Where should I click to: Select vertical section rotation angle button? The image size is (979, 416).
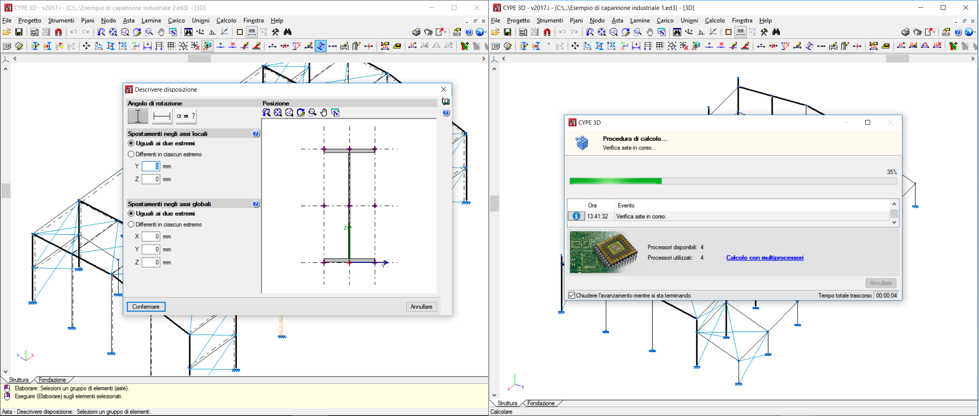coord(138,116)
